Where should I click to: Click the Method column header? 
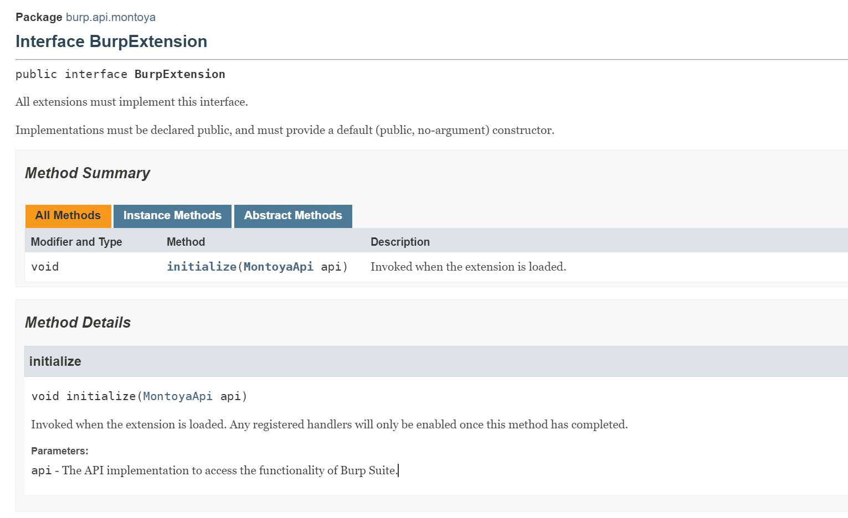(x=186, y=242)
